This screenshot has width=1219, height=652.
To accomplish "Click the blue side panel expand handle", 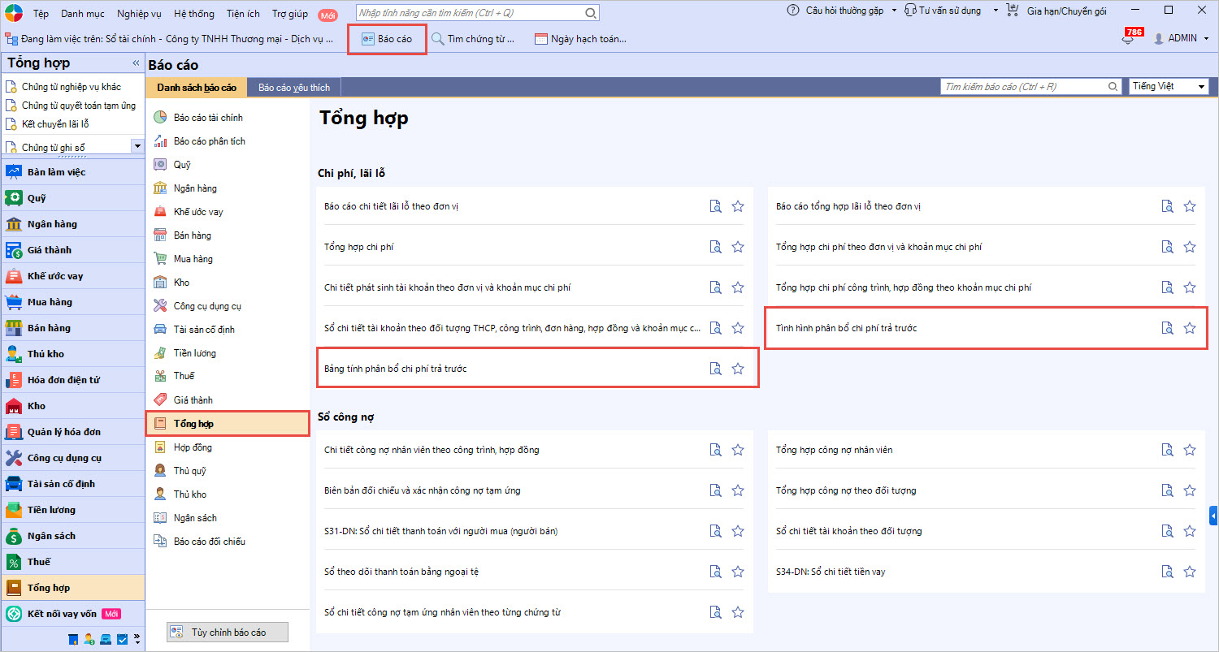I will [x=1213, y=516].
